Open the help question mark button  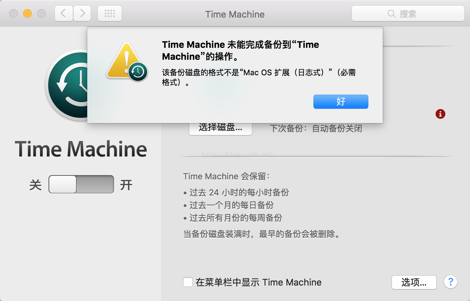pyautogui.click(x=451, y=282)
